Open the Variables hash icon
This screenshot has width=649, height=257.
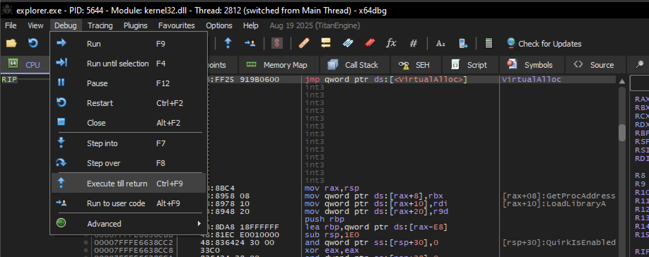click(413, 43)
